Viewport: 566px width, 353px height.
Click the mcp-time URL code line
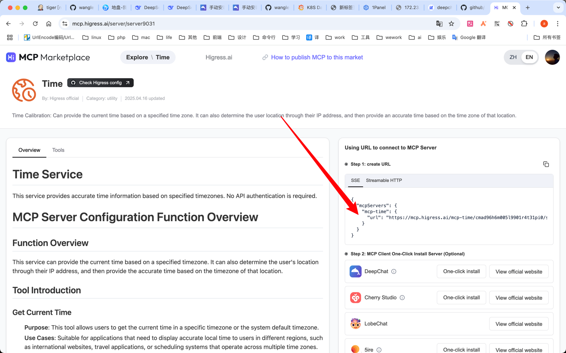[457, 218]
